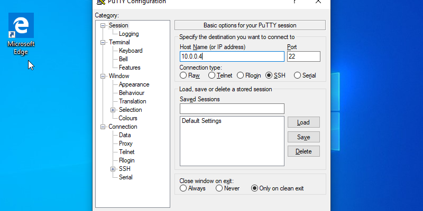Open the Keyboard settings category
The height and width of the screenshot is (211, 423).
131,51
